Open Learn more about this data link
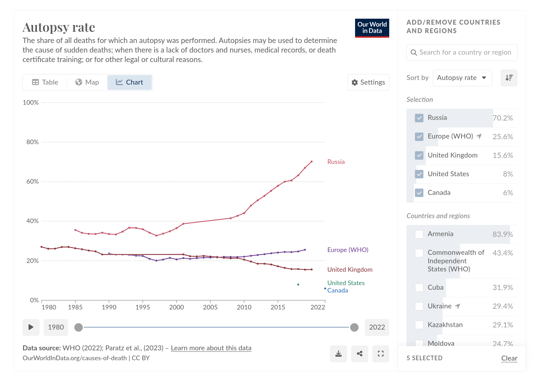Viewport: 540px width, 381px height. click(x=211, y=348)
